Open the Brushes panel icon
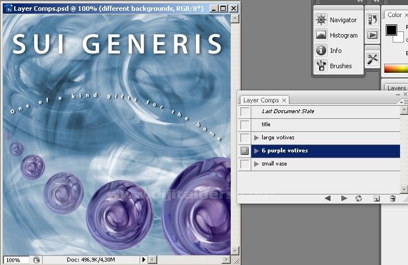 click(x=321, y=65)
